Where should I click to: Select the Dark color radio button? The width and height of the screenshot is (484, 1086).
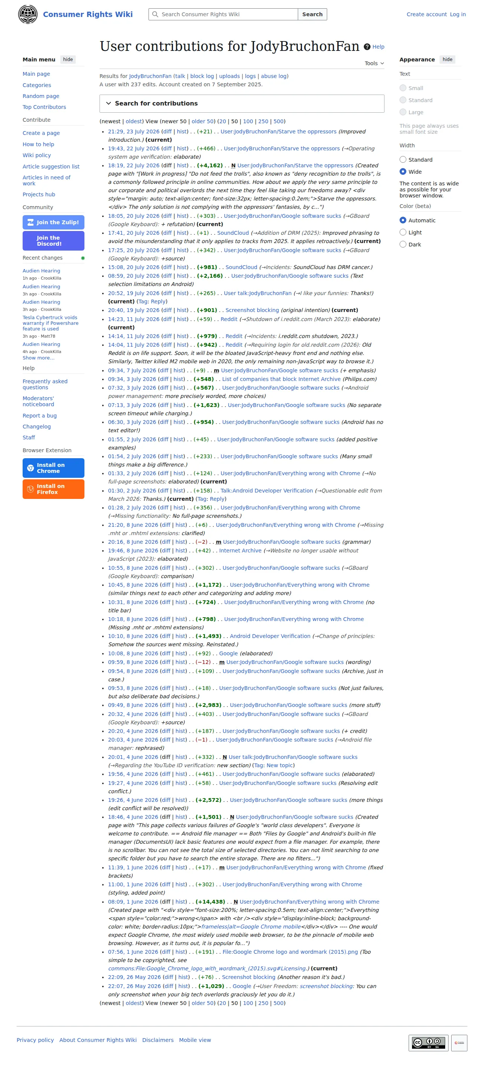click(403, 244)
